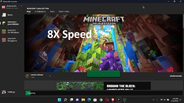Expand the Latest release version dropdown
This screenshot has height=103, width=184.
[50, 76]
